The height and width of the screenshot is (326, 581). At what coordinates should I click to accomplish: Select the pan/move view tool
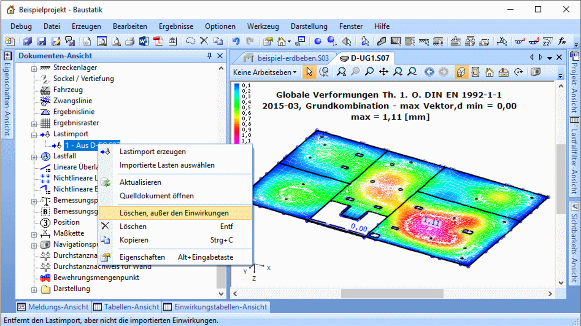pos(384,72)
